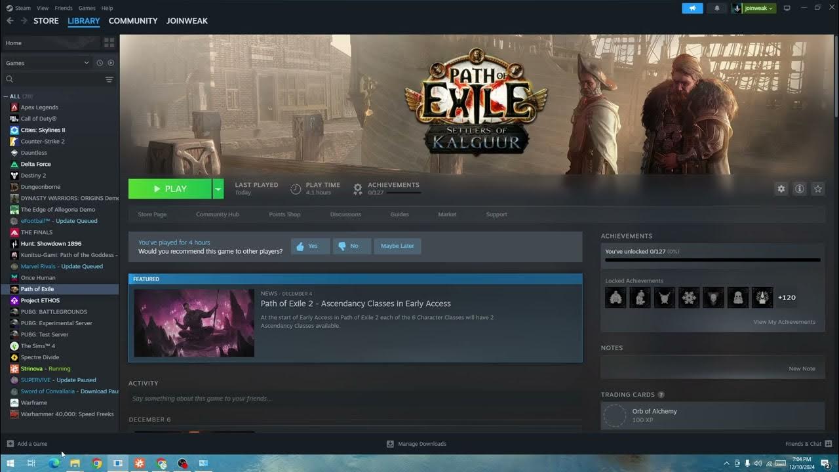Select Strinova running game entry
The height and width of the screenshot is (472, 839).
pyautogui.click(x=45, y=368)
